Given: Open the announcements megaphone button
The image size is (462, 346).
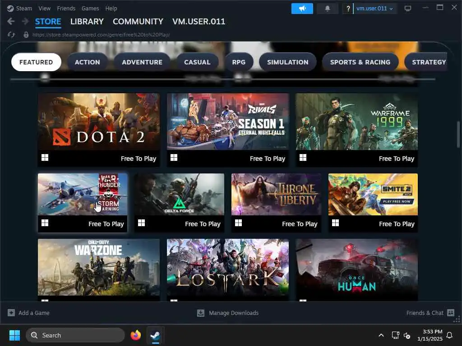Looking at the screenshot, I should click(302, 9).
